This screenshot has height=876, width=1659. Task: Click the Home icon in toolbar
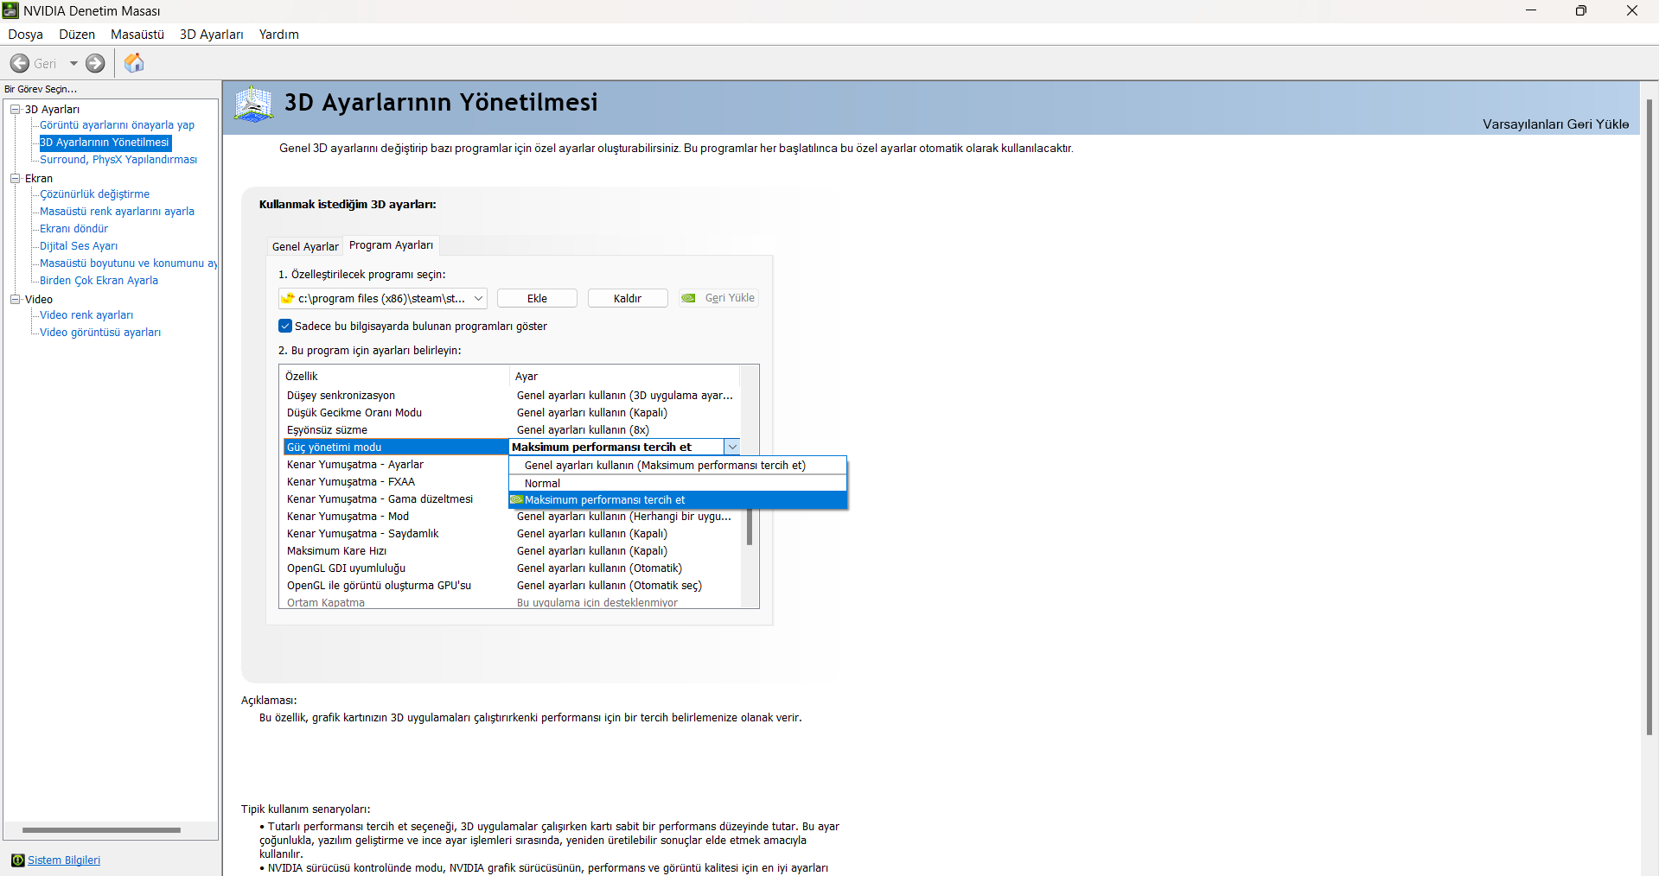click(x=134, y=63)
